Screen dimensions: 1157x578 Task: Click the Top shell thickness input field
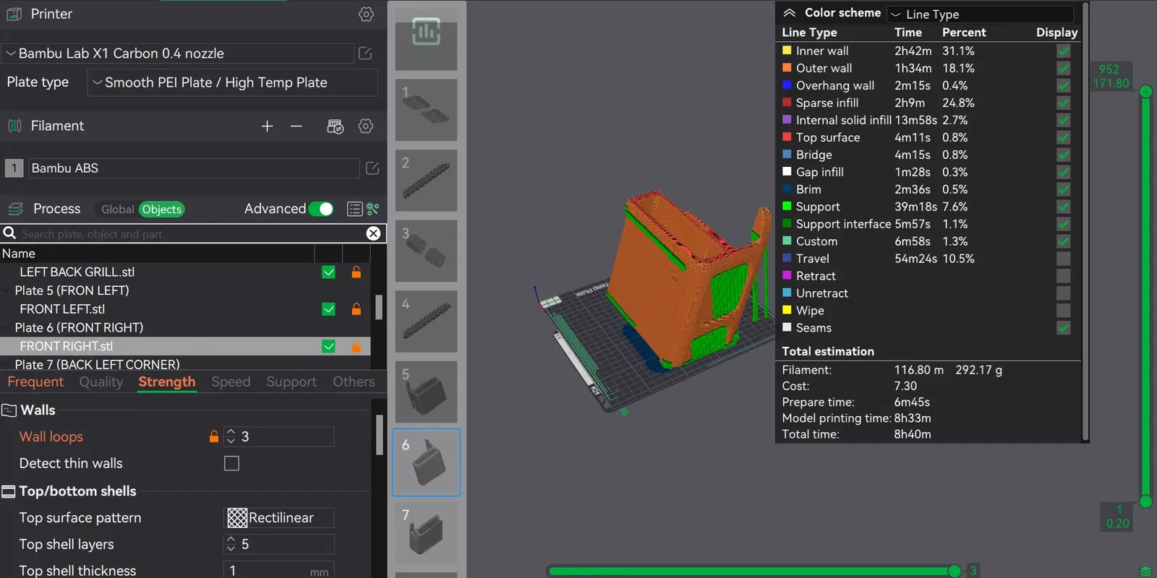click(279, 570)
